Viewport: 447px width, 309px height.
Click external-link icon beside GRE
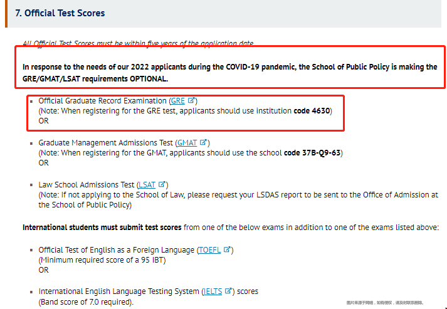click(191, 100)
